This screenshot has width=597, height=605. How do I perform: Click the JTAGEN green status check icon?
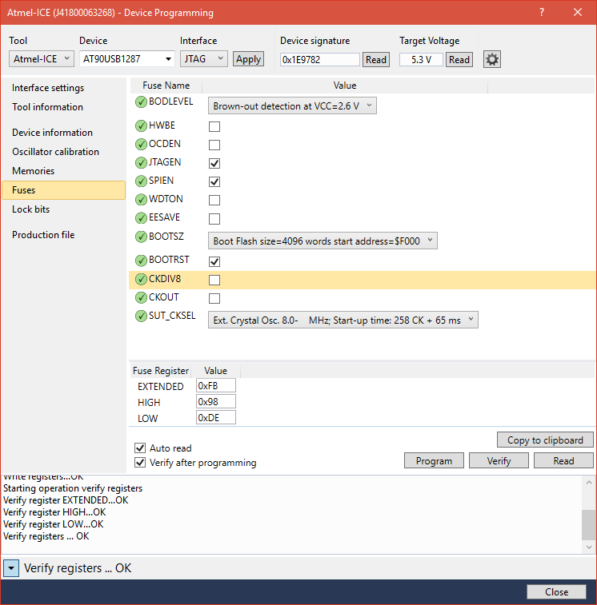(141, 163)
